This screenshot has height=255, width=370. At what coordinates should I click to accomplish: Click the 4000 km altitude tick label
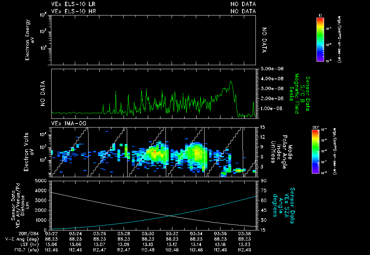click(40, 191)
